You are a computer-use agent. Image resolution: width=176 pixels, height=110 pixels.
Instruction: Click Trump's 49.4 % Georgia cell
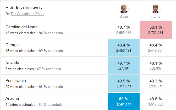point(156,48)
